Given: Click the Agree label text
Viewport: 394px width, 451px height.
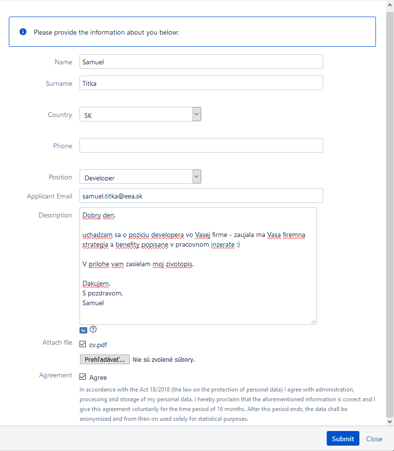Looking at the screenshot, I should 98,377.
